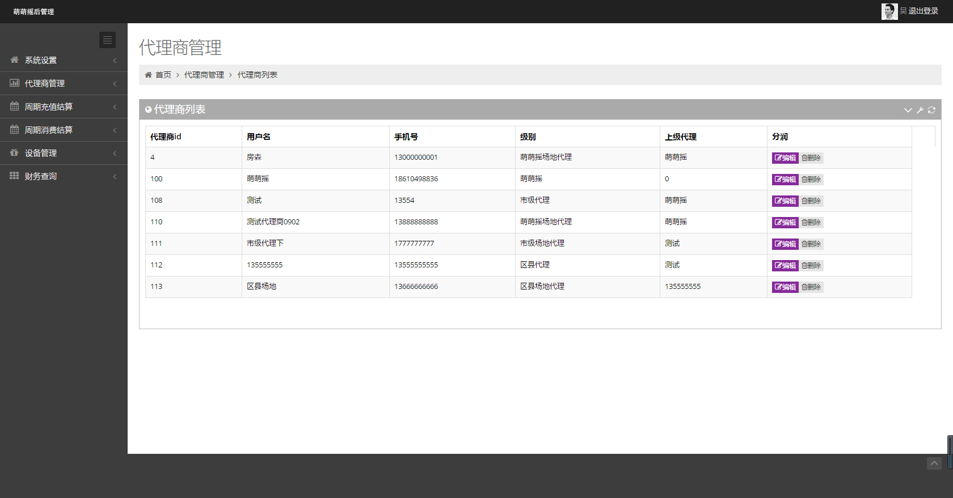Expand the 设备管理 menu chevron
The image size is (953, 498).
[115, 153]
